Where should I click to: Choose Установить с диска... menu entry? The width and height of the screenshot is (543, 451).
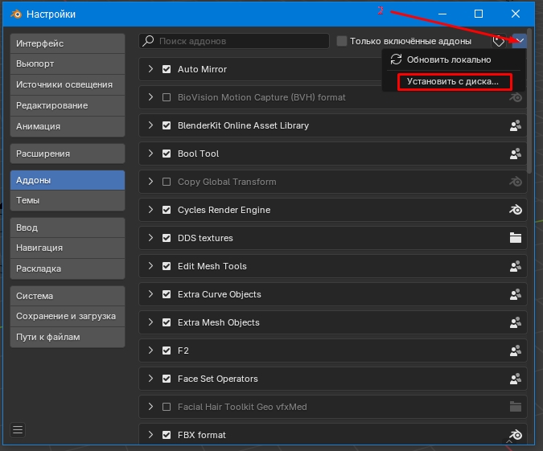(x=454, y=82)
